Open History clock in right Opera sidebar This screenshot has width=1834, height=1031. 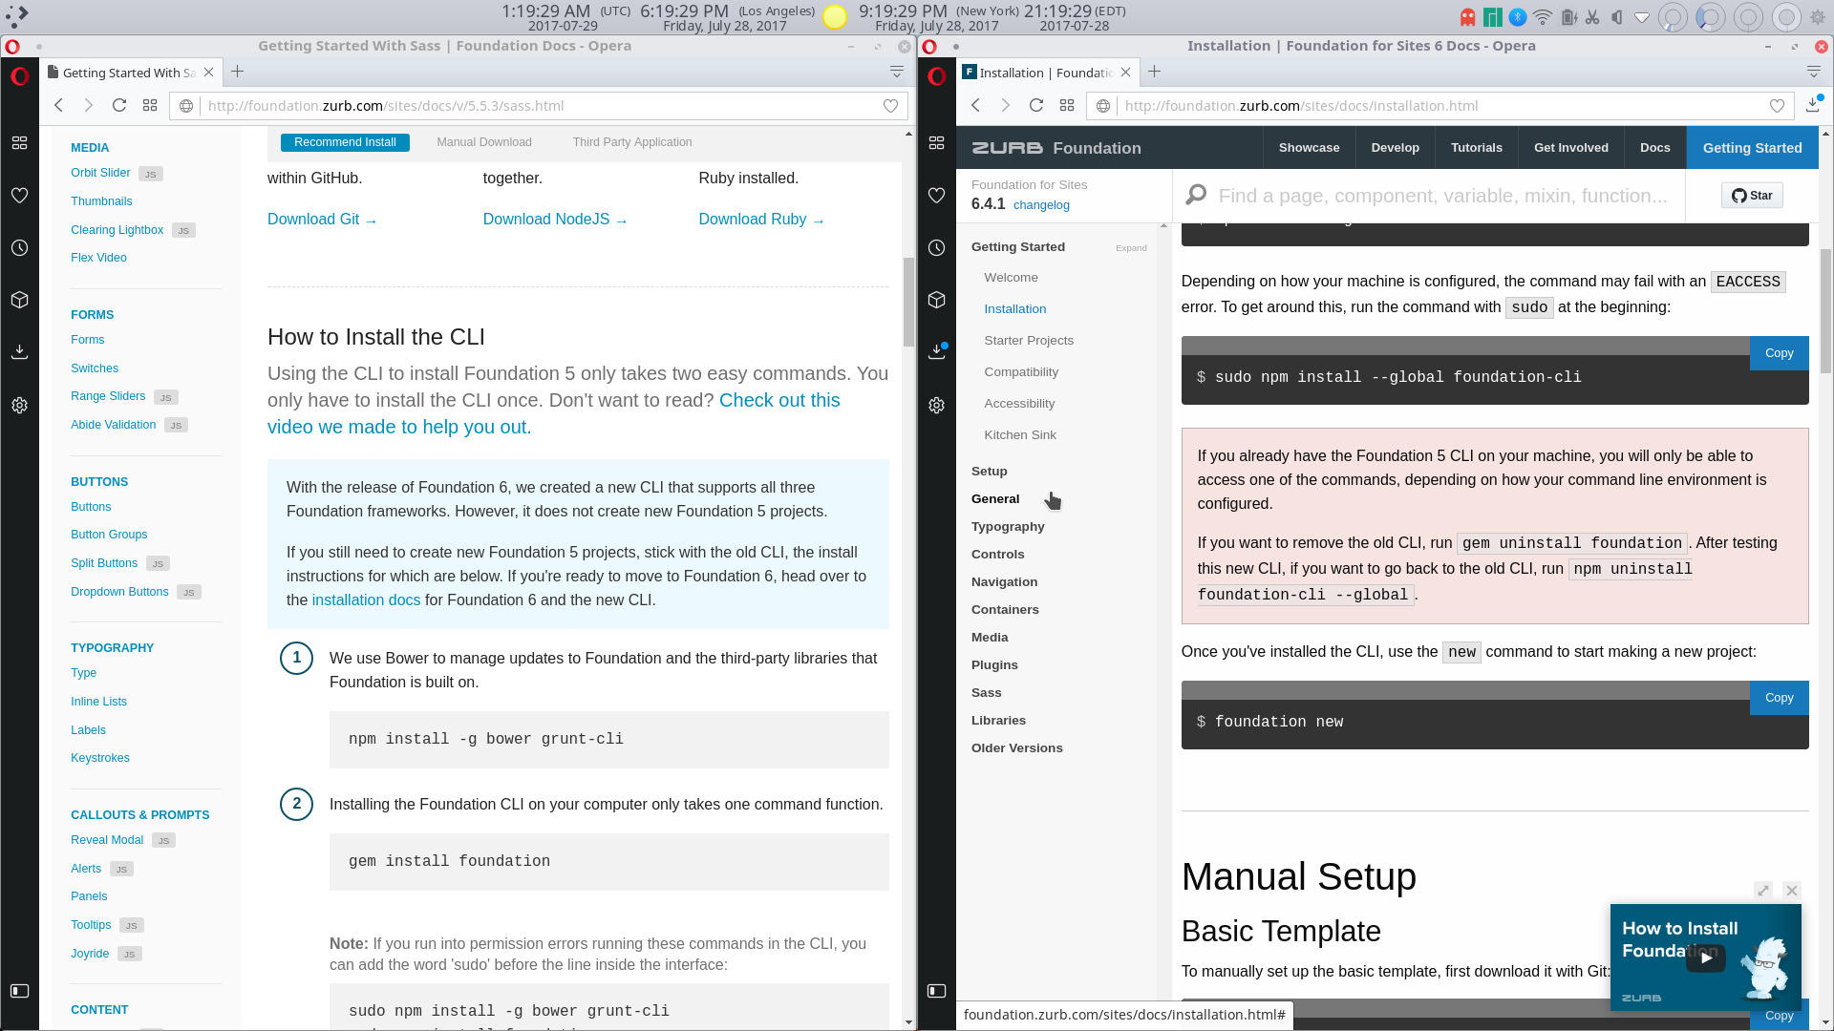coord(936,248)
